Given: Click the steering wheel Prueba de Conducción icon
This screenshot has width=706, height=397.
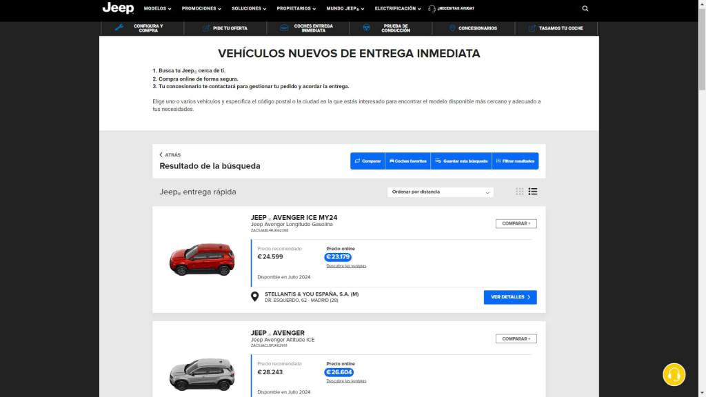Looking at the screenshot, I should coord(367,28).
